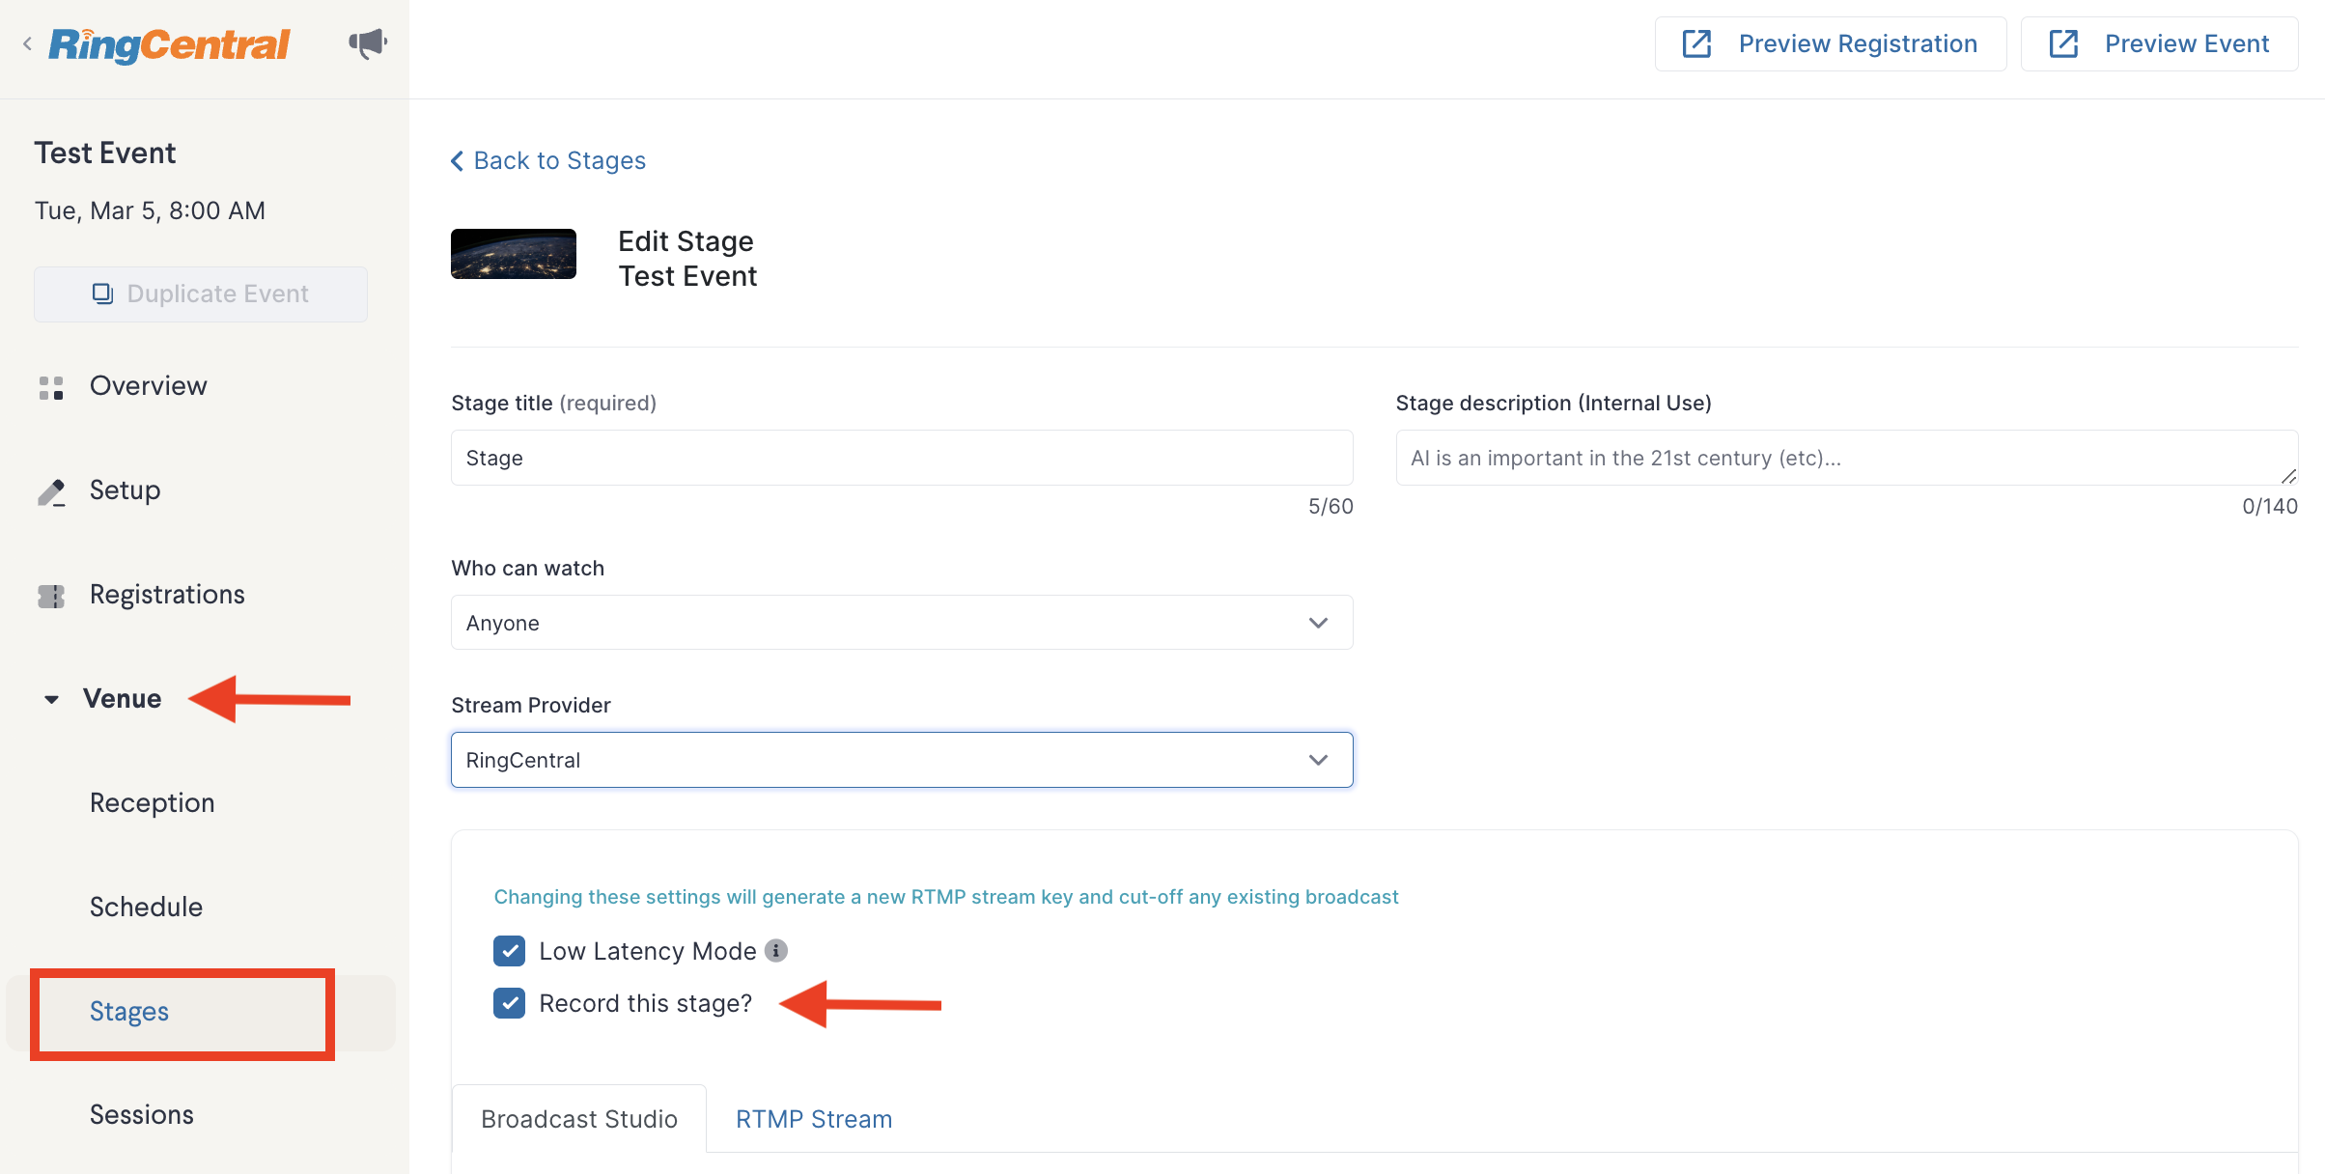The image size is (2325, 1174).
Task: Disable the Low Latency Mode checkbox
Action: (509, 951)
